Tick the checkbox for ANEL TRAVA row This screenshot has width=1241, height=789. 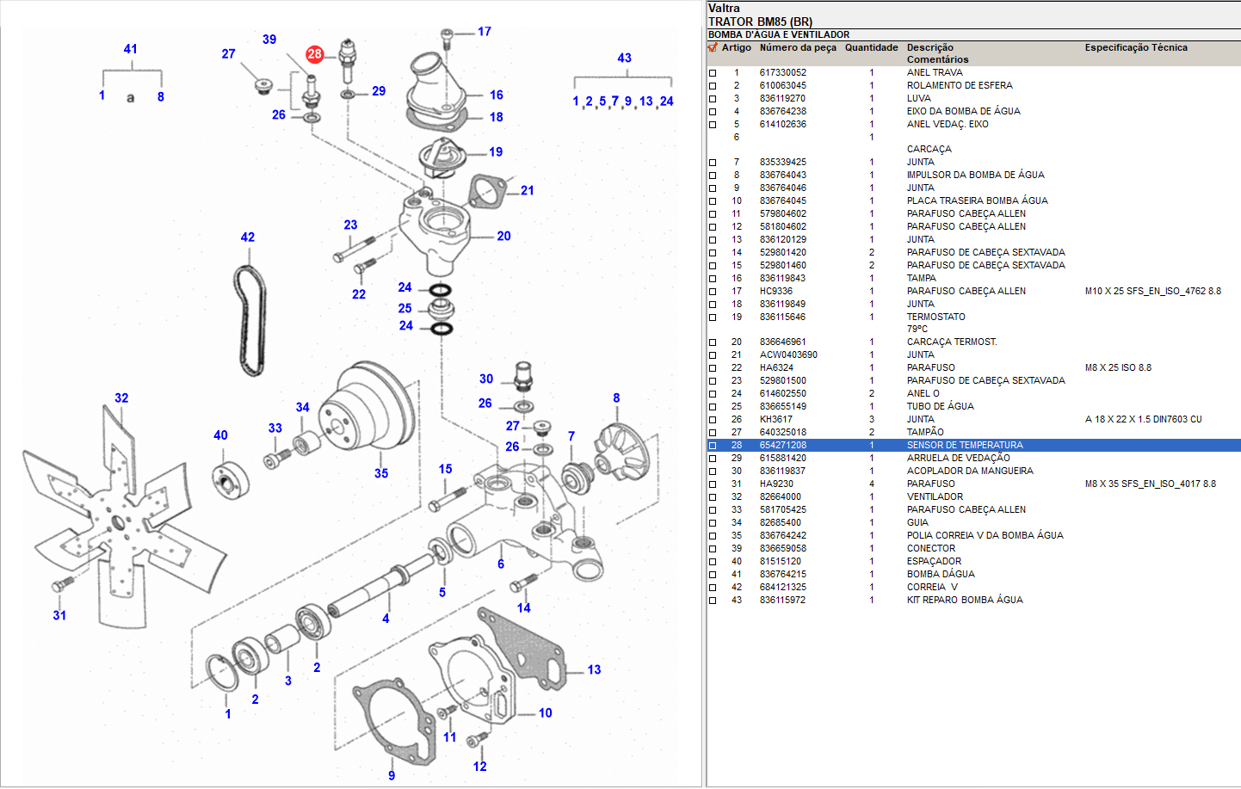713,73
